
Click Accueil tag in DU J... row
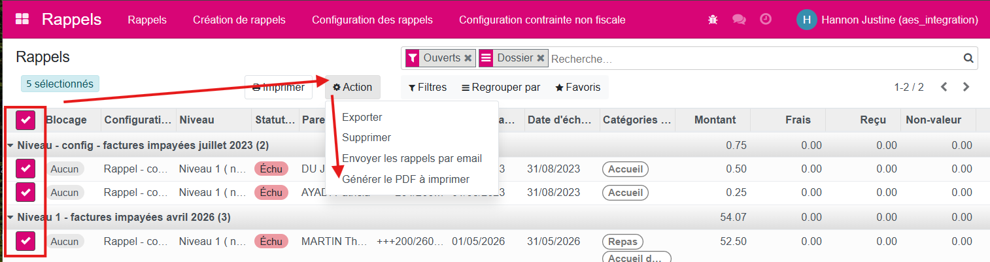tap(625, 169)
